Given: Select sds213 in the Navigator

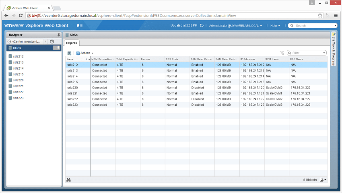Looking at the screenshot, I should (x=18, y=62).
